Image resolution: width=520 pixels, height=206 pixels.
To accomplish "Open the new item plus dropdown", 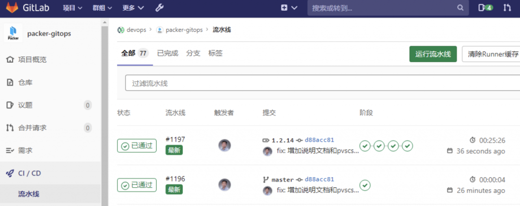I will point(289,8).
